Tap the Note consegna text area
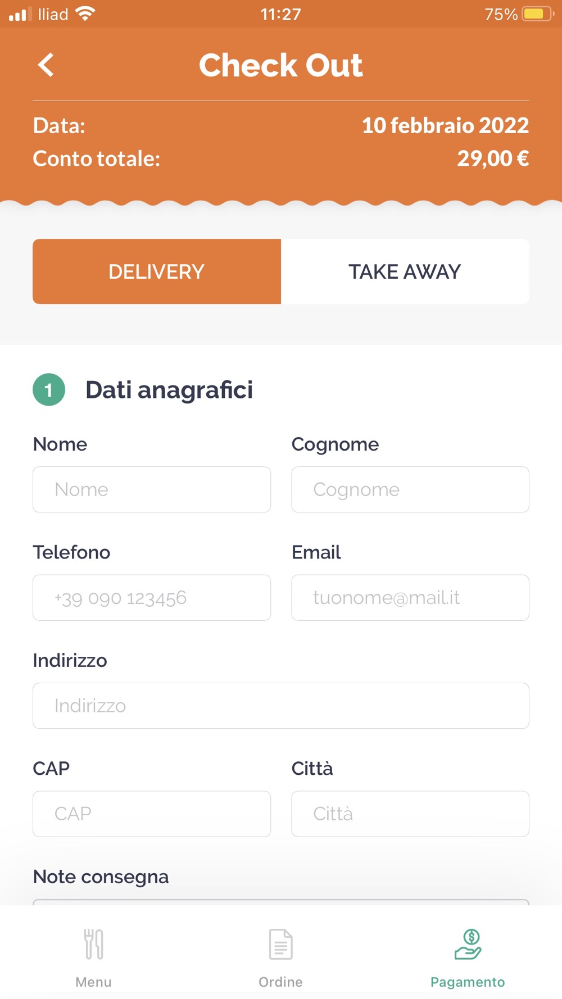The width and height of the screenshot is (562, 999). (281, 902)
